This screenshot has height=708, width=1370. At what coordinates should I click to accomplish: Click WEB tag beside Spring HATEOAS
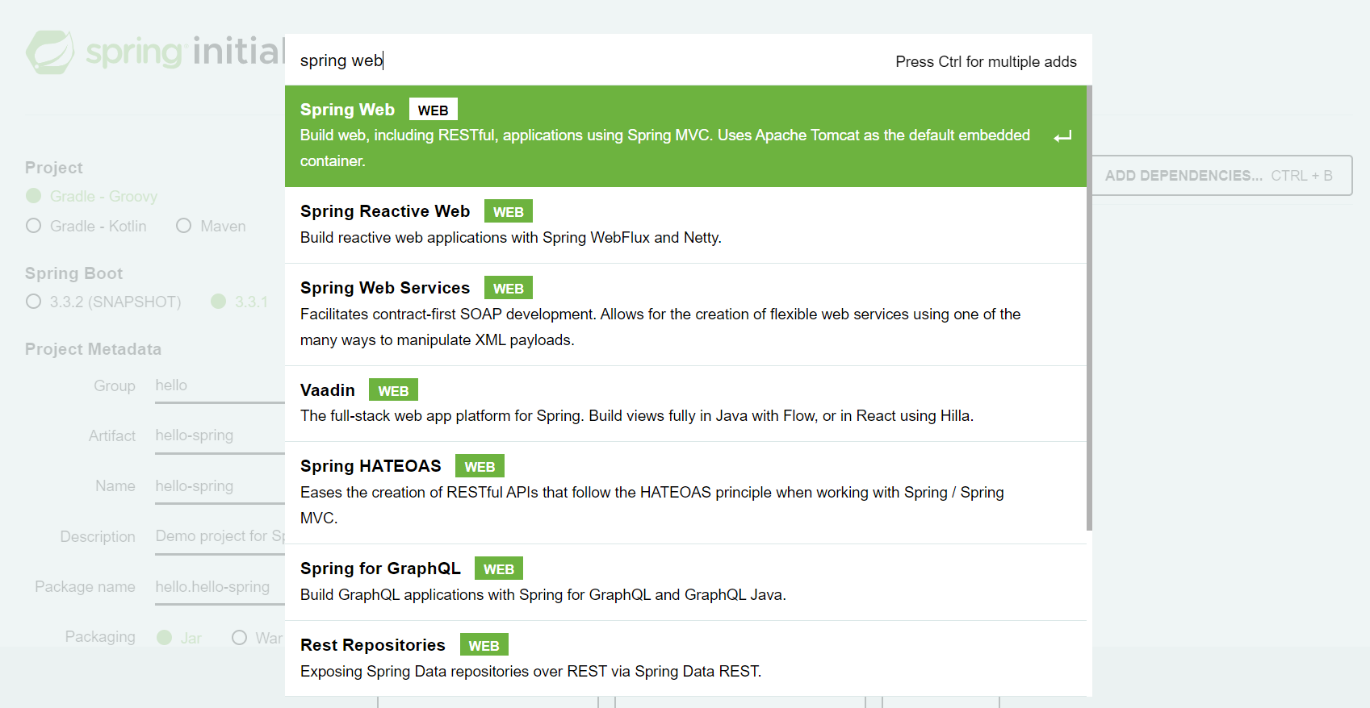[480, 466]
